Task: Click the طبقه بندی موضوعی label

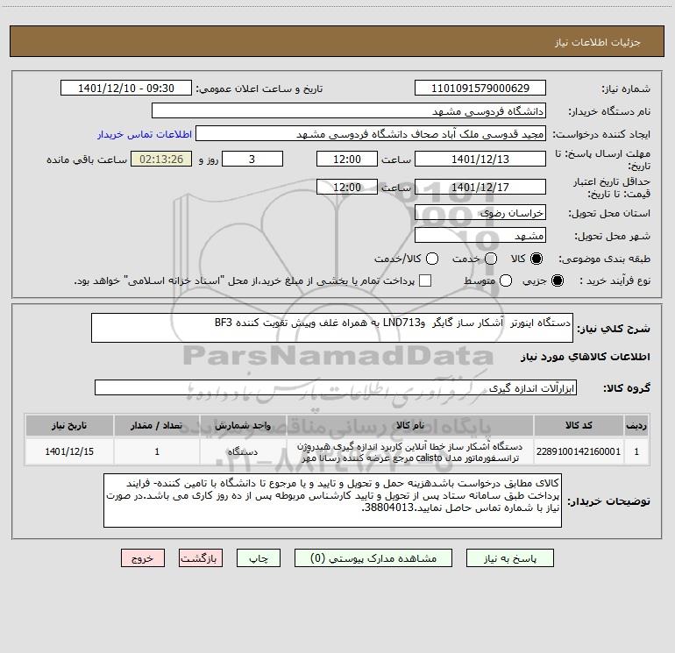Action: click(604, 259)
